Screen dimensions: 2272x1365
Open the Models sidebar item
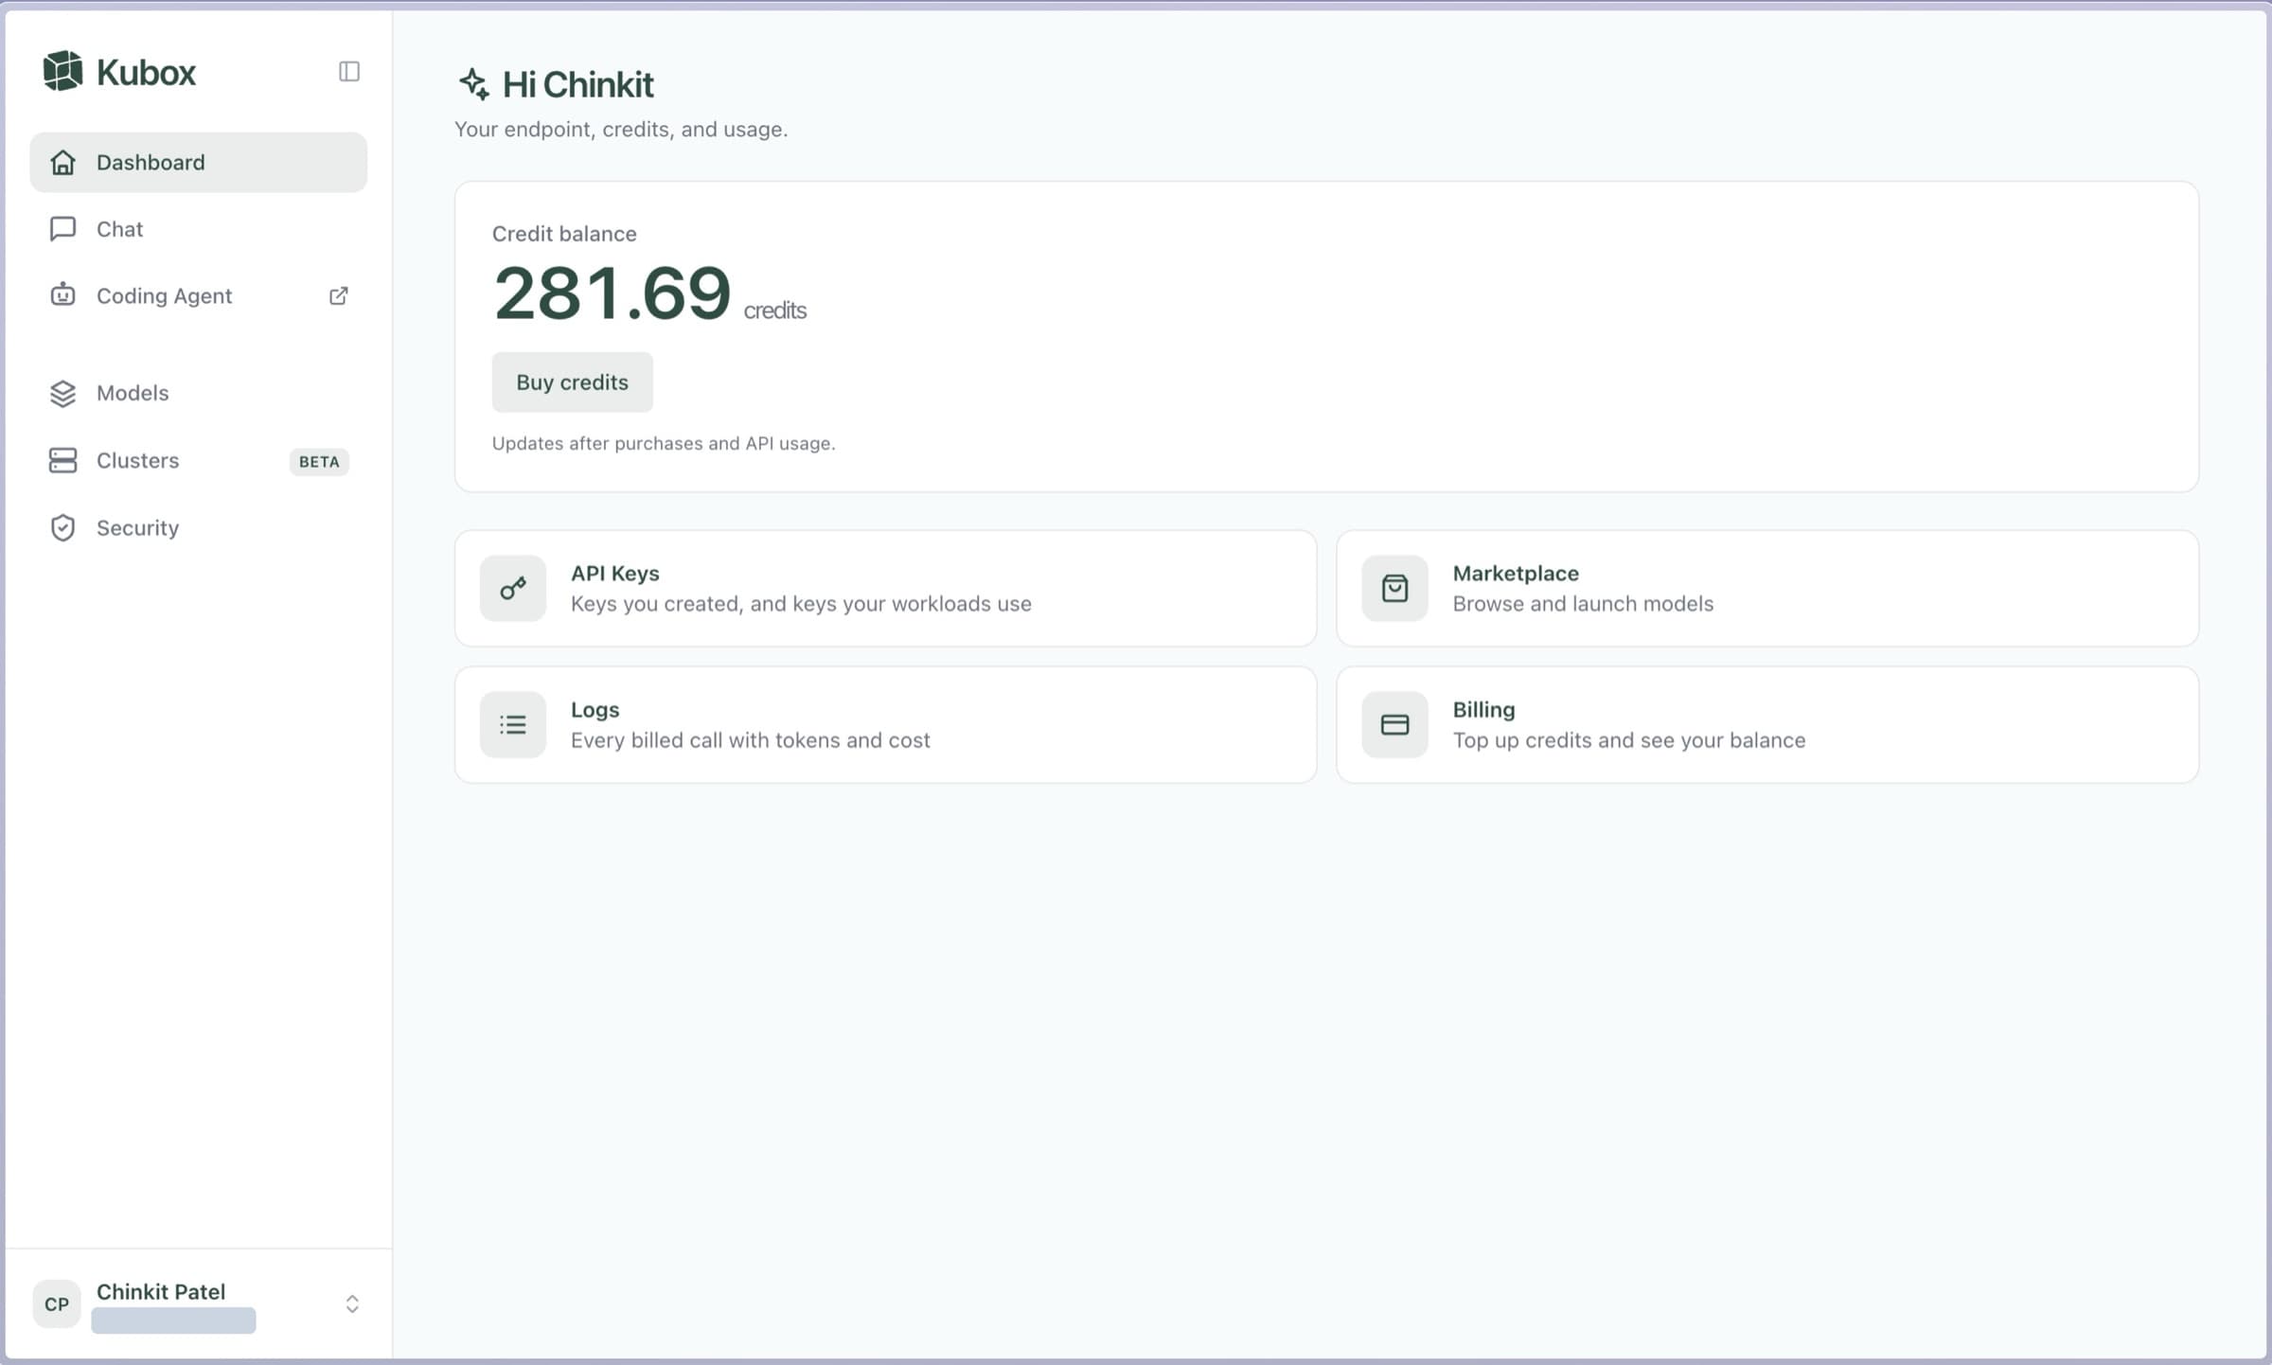[x=198, y=393]
